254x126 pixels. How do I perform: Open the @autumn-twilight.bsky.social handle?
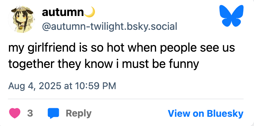pyautogui.click(x=109, y=26)
